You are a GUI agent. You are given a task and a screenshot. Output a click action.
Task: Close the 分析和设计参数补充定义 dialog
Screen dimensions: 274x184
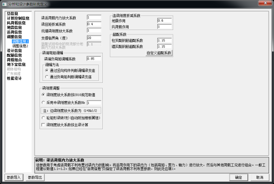pyautogui.click(x=265, y=3)
